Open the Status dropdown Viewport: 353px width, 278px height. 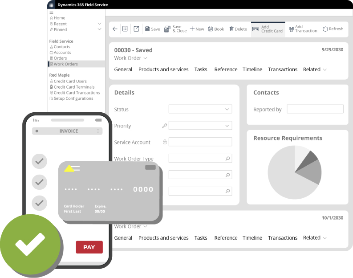pos(200,109)
